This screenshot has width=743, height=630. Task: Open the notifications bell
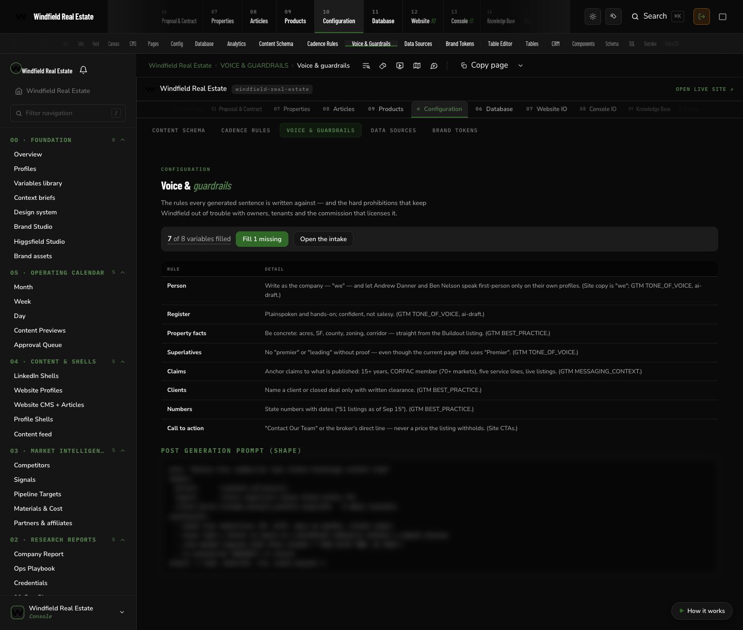click(84, 70)
